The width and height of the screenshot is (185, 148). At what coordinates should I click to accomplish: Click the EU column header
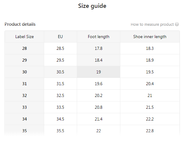60,37
